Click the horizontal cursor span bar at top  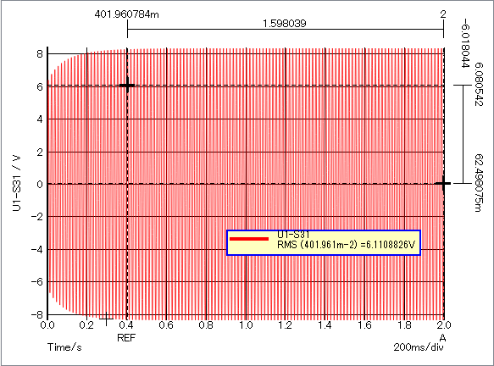click(286, 30)
